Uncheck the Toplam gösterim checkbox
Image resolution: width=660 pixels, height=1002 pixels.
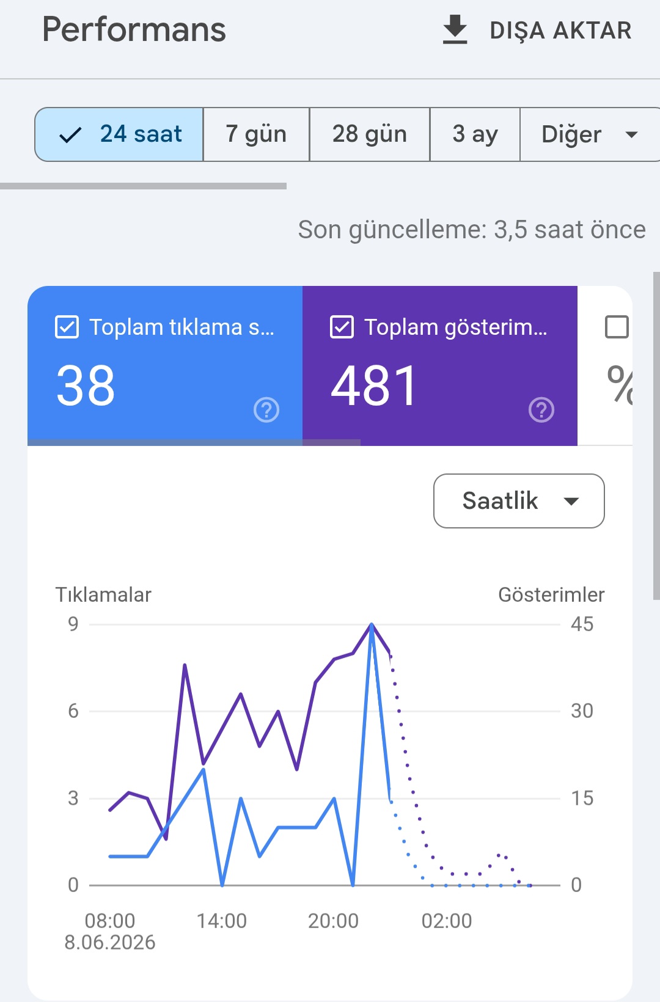point(342,327)
